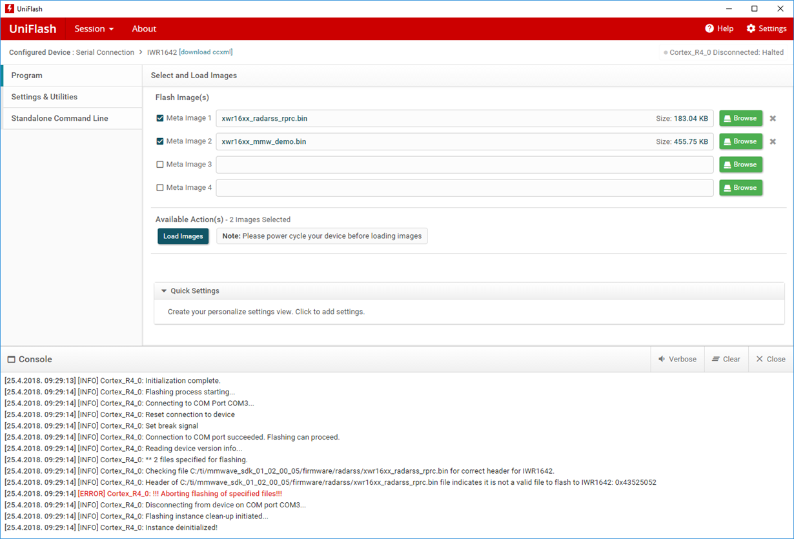794x539 pixels.
Task: Click the Console panel window icon
Action: pos(11,360)
